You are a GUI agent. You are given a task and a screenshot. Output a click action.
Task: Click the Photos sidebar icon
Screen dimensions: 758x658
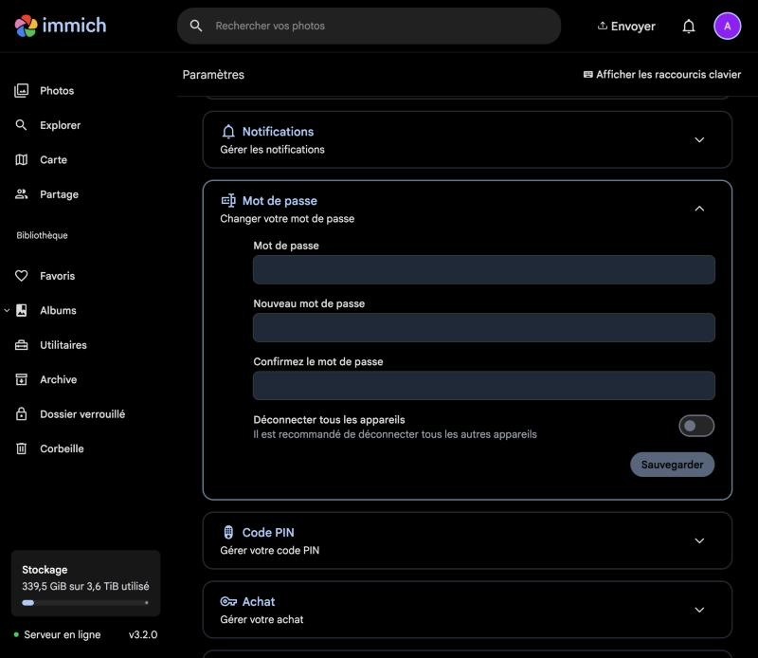(21, 90)
